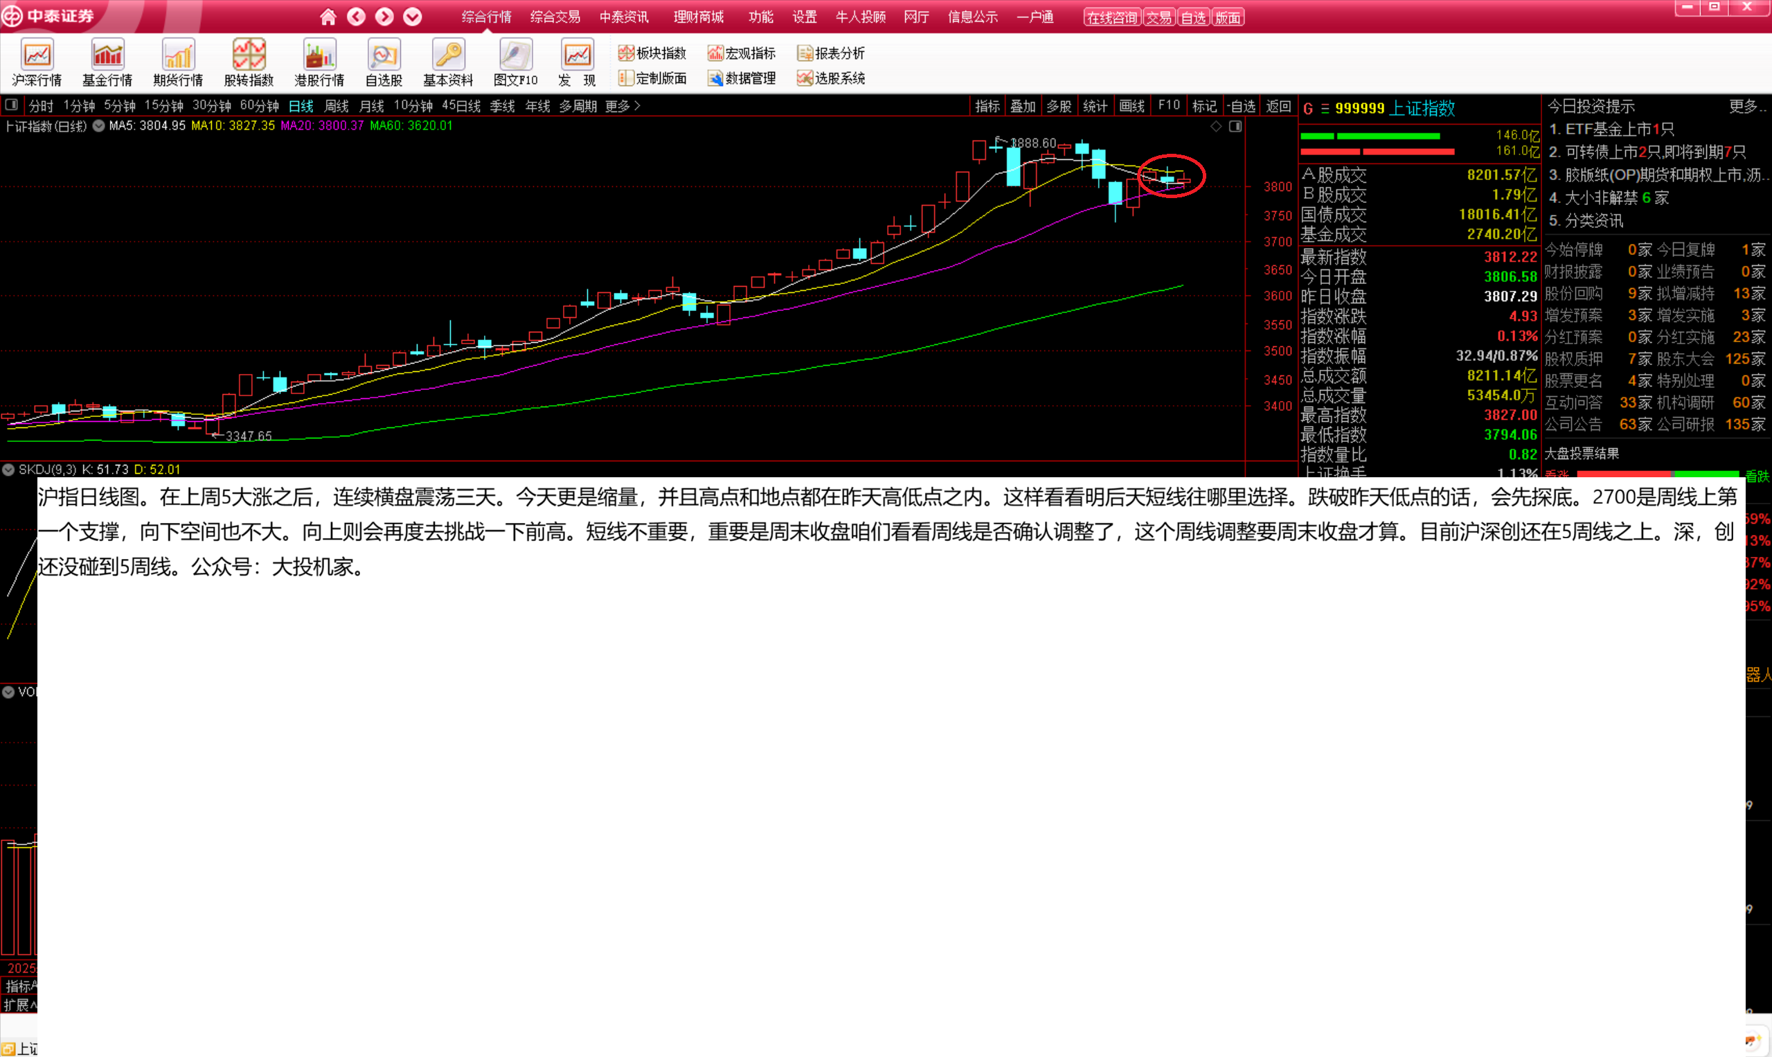Open 牛人投顾 menu
This screenshot has width=1772, height=1057.
[x=861, y=17]
